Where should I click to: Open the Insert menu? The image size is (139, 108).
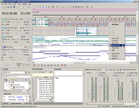[14, 4]
